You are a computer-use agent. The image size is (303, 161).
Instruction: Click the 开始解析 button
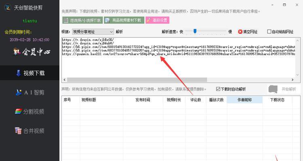click(284, 89)
